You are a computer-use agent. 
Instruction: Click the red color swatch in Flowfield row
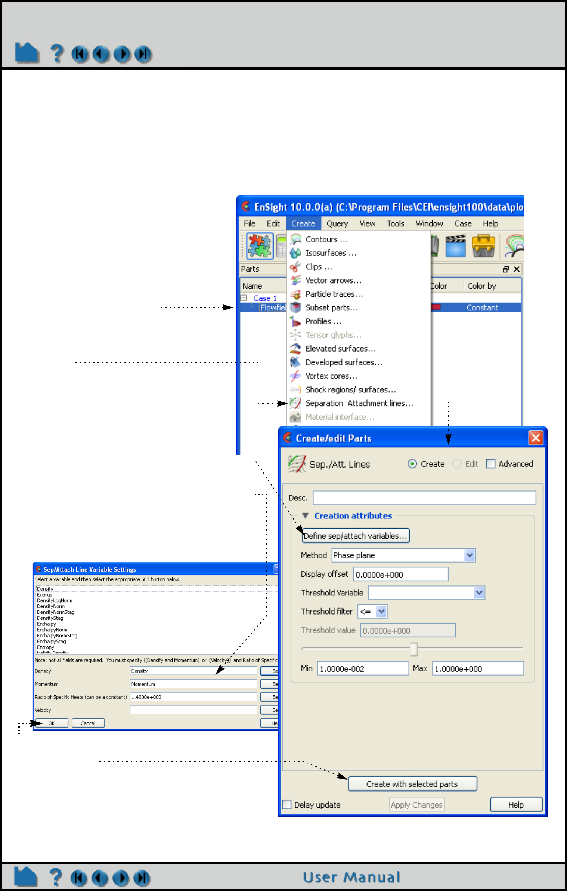coord(436,307)
